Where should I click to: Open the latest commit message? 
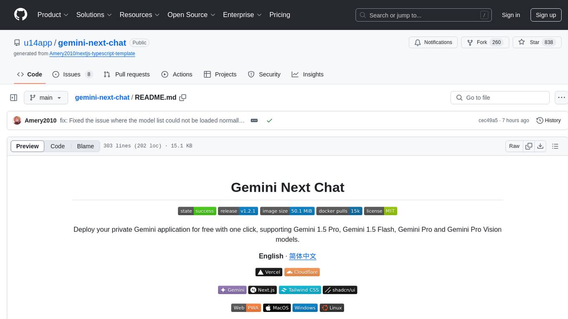click(152, 120)
